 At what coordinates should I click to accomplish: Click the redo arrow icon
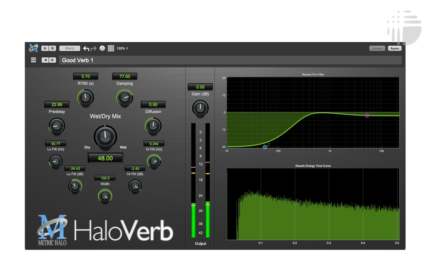[x=93, y=49]
